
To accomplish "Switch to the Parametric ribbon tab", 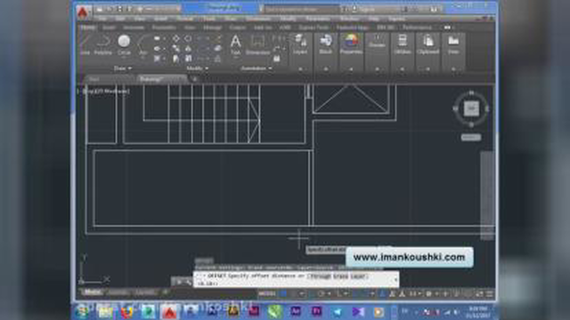I will (x=164, y=28).
